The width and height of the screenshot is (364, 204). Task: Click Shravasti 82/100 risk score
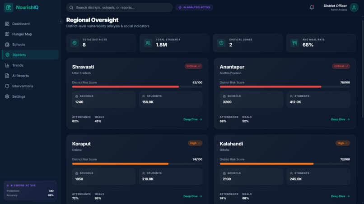click(x=197, y=82)
